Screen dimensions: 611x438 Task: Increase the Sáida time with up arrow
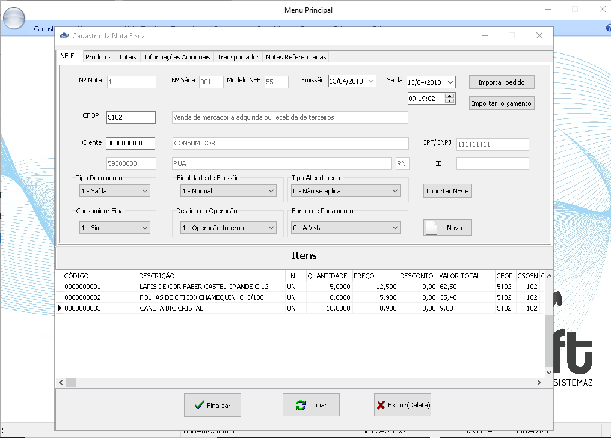point(450,96)
